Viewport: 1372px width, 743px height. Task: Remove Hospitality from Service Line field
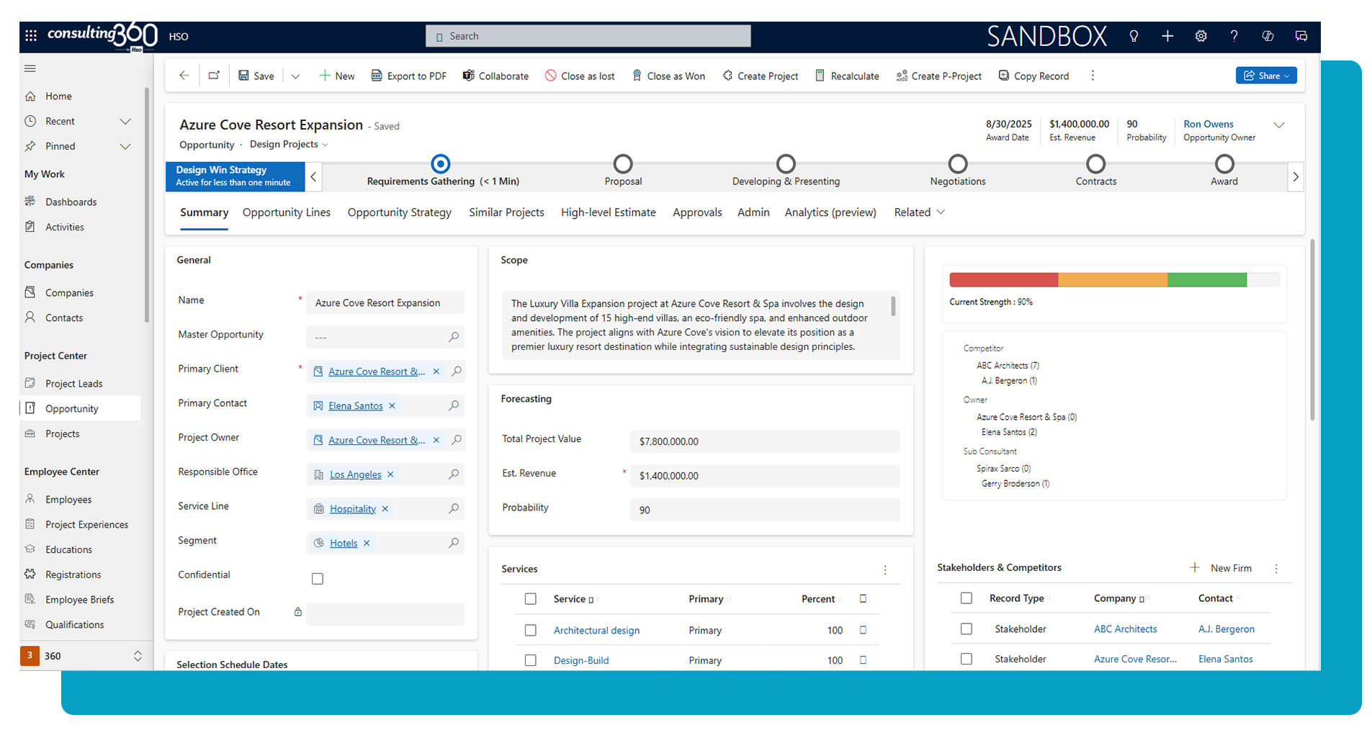[385, 509]
